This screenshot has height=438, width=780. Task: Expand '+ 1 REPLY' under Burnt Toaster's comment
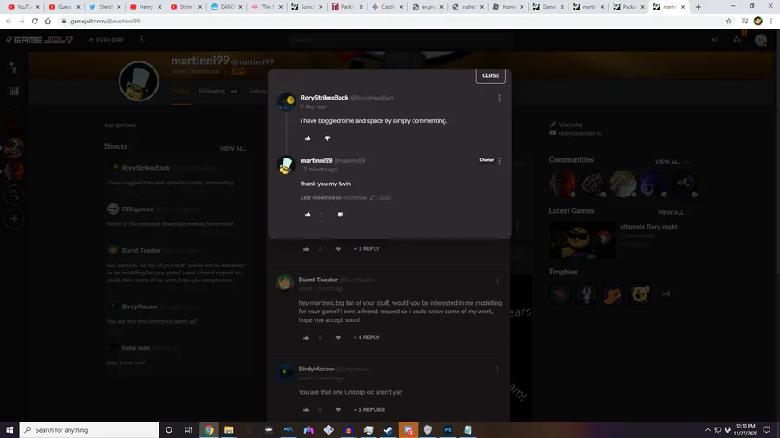pos(367,338)
